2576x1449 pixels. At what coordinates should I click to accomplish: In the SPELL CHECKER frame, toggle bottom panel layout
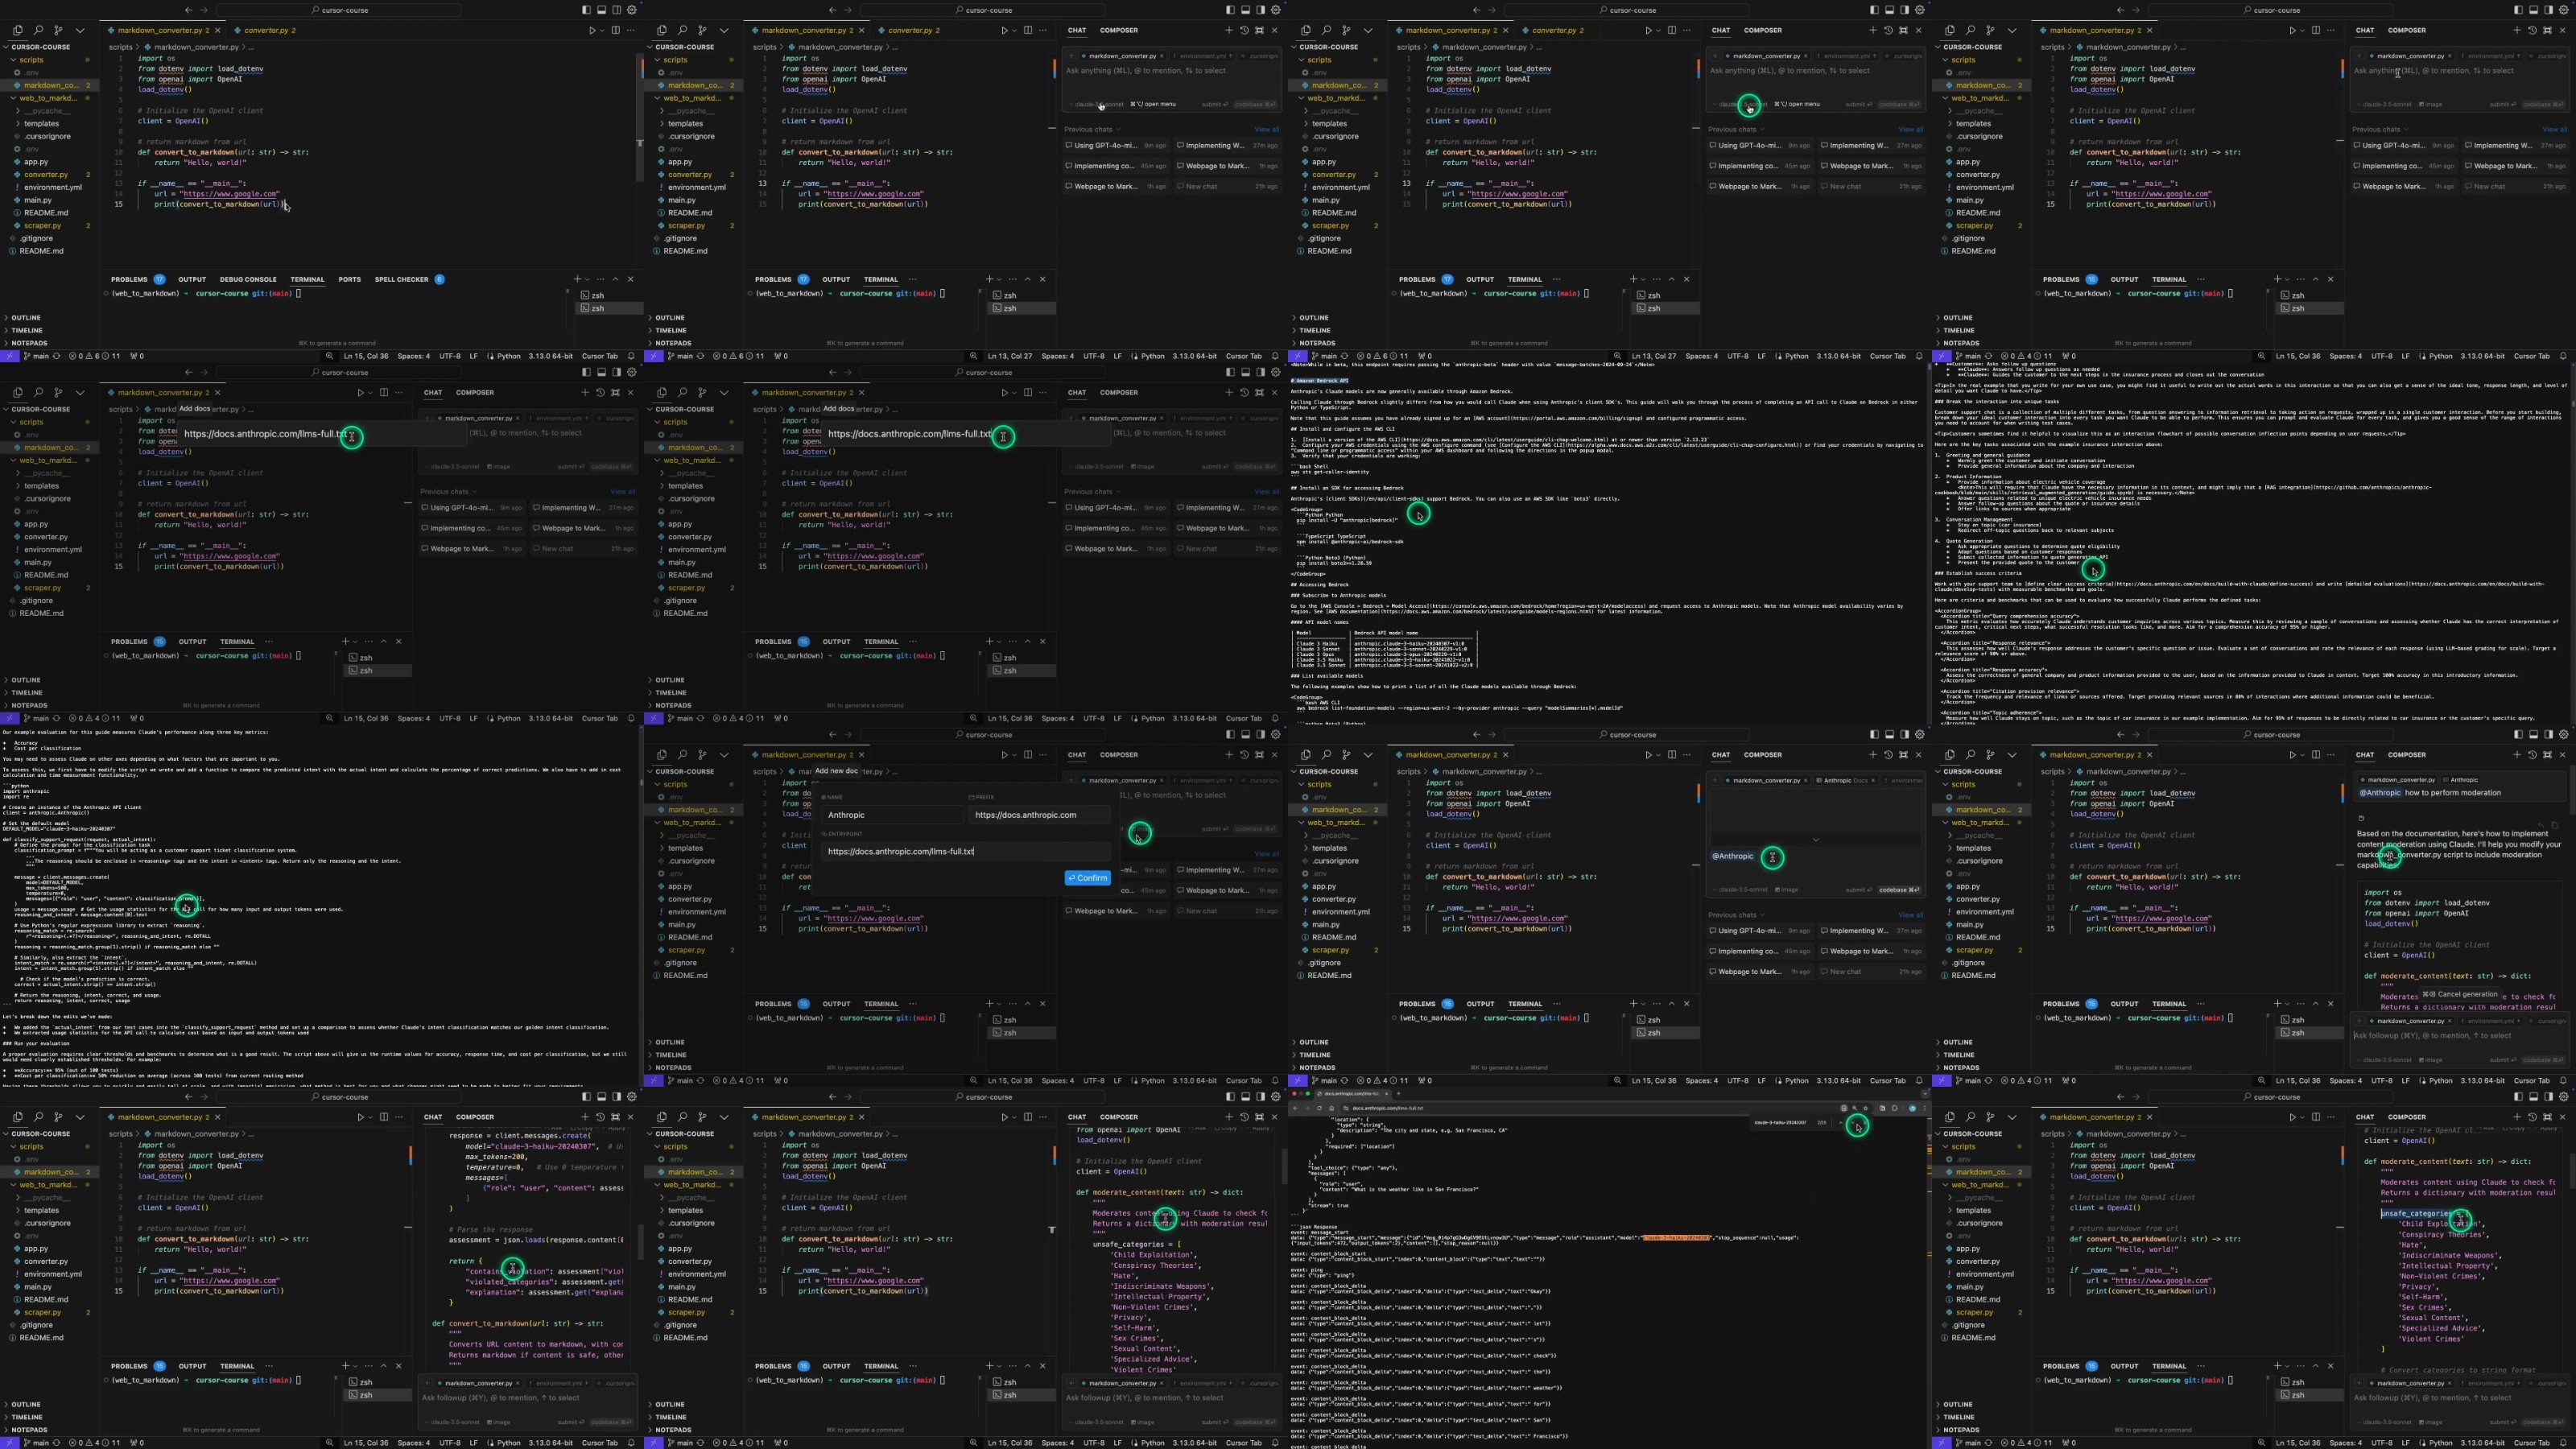(x=602, y=10)
